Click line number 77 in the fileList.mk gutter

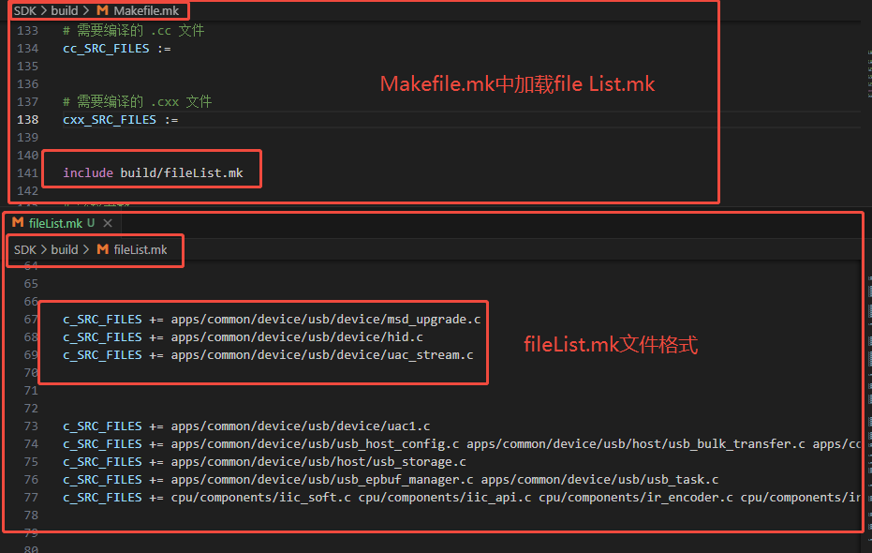point(31,498)
